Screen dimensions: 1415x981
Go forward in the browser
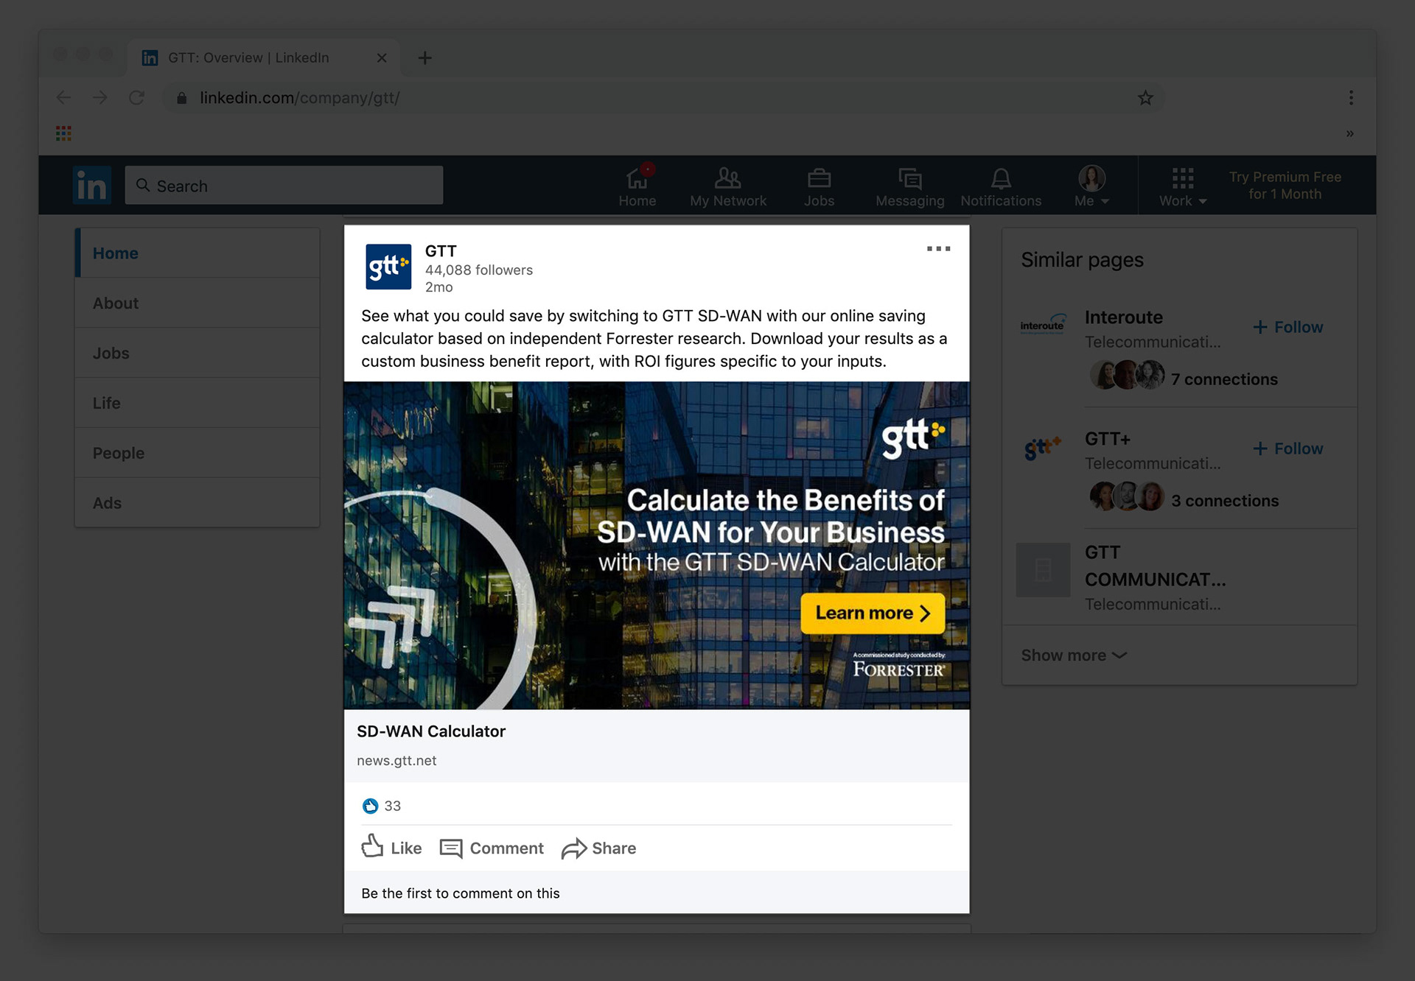(x=100, y=97)
